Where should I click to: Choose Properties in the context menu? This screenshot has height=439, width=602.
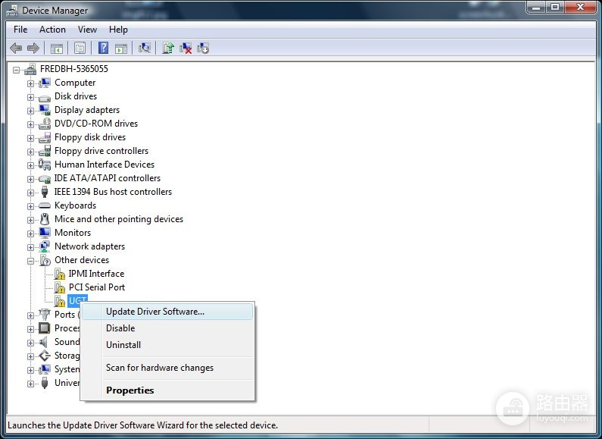[168, 390]
